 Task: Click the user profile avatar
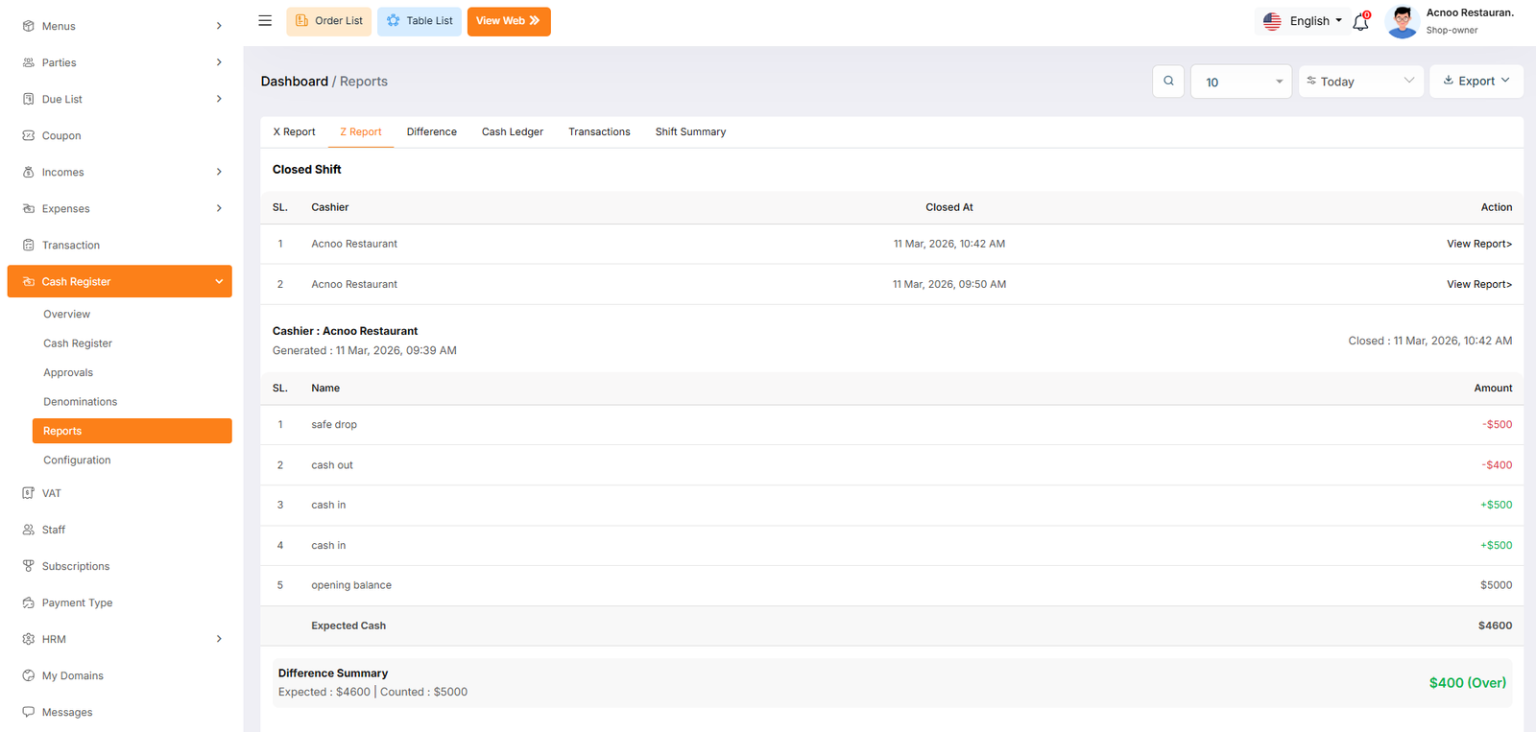(x=1403, y=21)
